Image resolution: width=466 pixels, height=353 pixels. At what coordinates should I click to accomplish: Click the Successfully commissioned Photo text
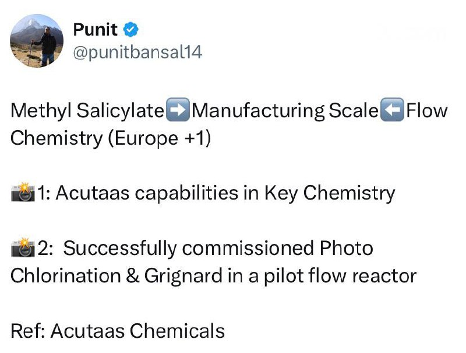[x=217, y=249]
